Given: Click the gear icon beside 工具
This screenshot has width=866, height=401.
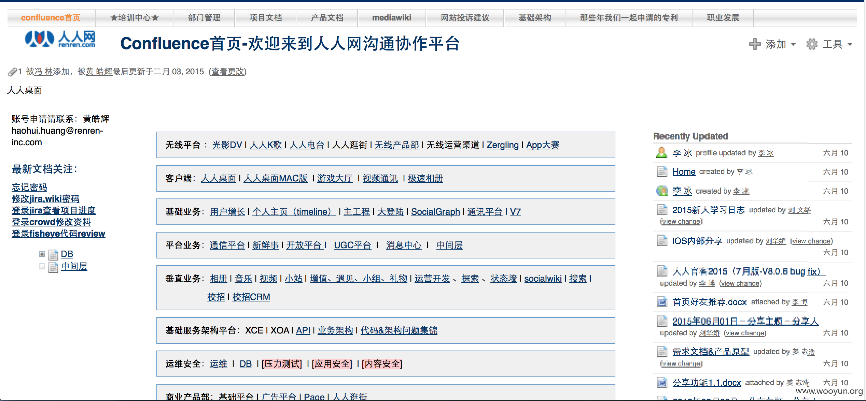Looking at the screenshot, I should 812,44.
